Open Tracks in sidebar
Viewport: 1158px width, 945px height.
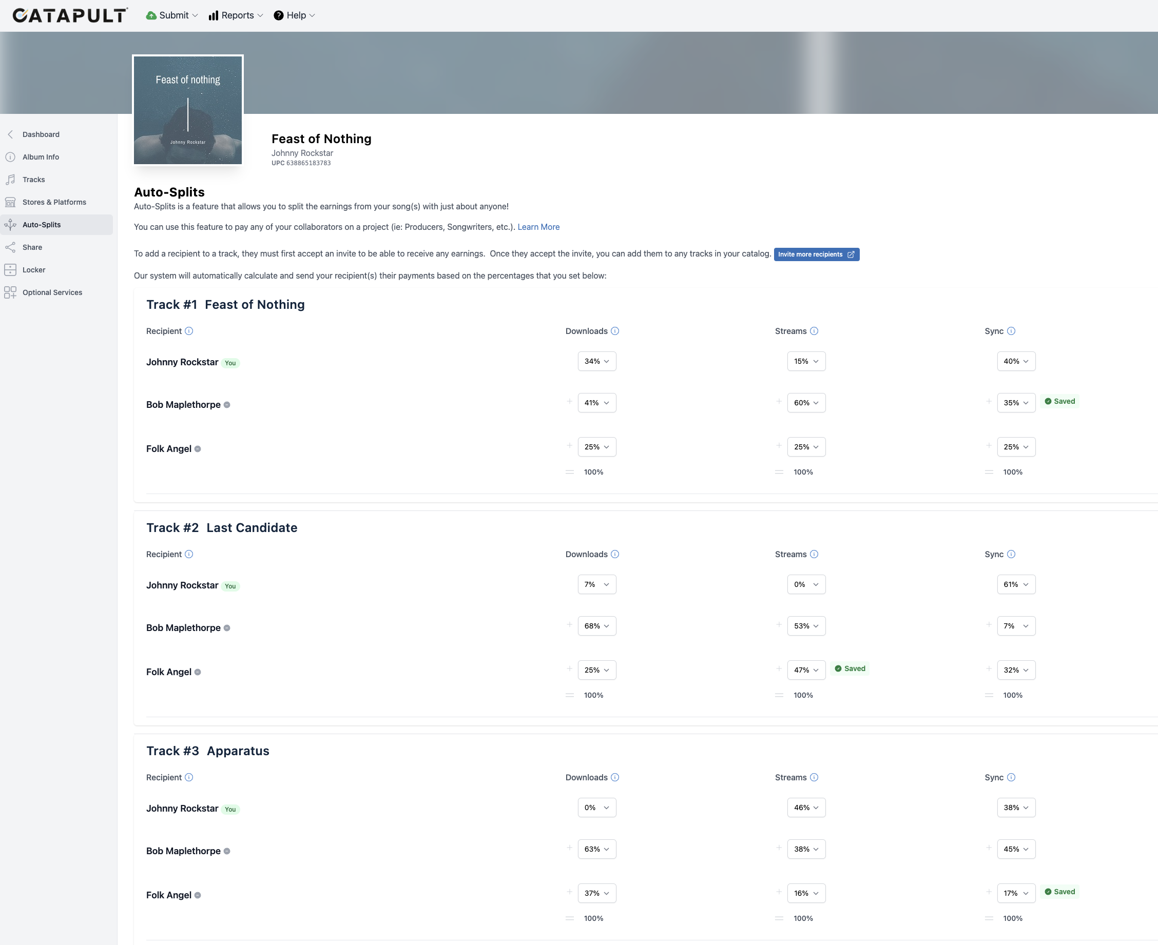tap(56, 180)
